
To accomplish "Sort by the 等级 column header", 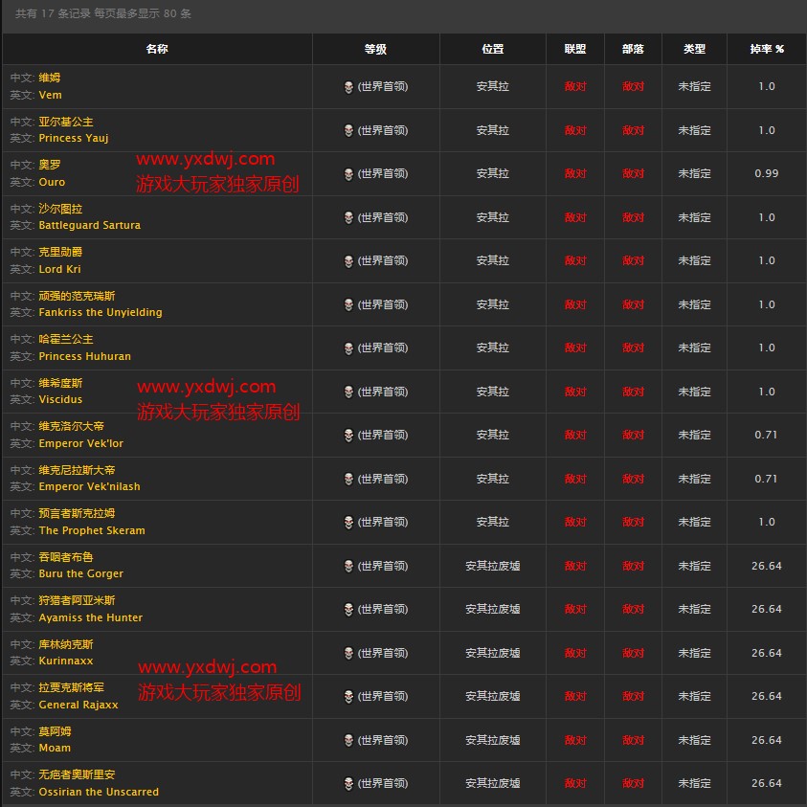I will point(375,49).
